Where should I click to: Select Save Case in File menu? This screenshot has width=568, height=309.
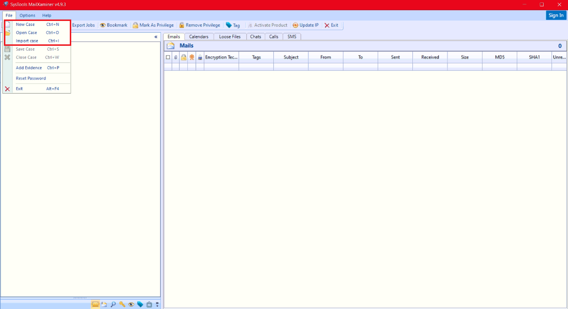(37, 49)
